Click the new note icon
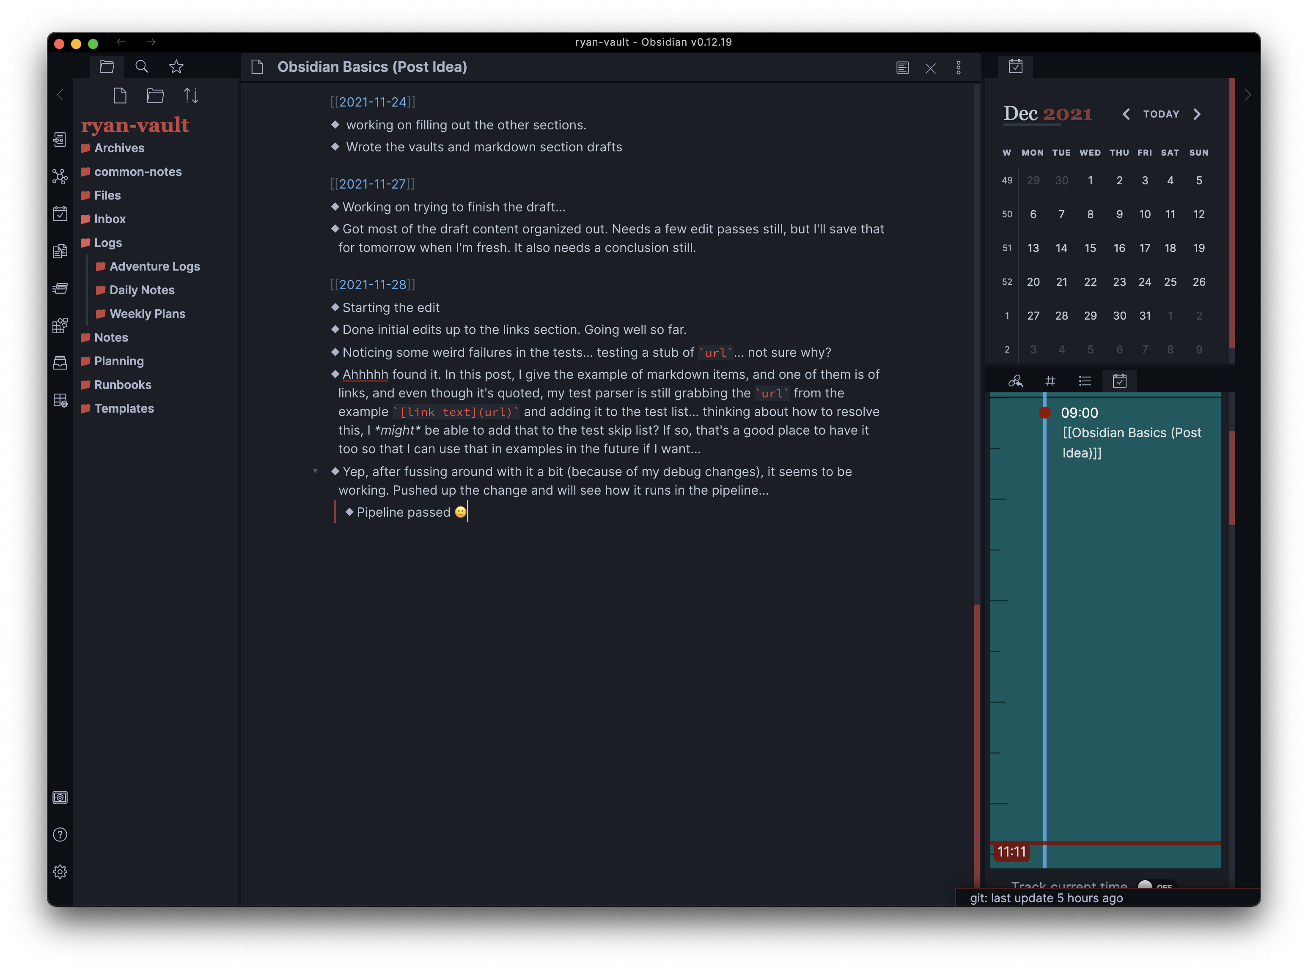The height and width of the screenshot is (969, 1308). pyautogui.click(x=120, y=96)
